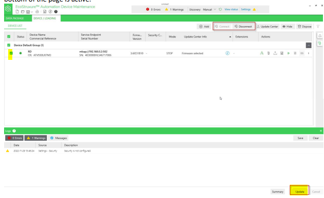Click the blue firmware info icon for RD

[227, 53]
